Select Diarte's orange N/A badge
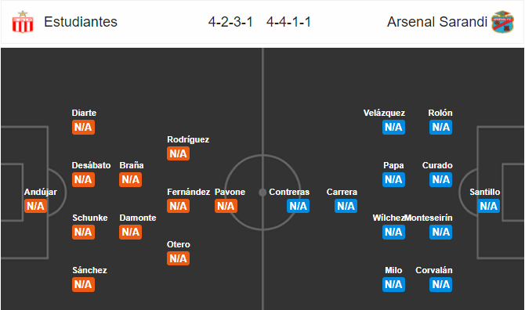Screen dimensions: 525x310 point(83,127)
